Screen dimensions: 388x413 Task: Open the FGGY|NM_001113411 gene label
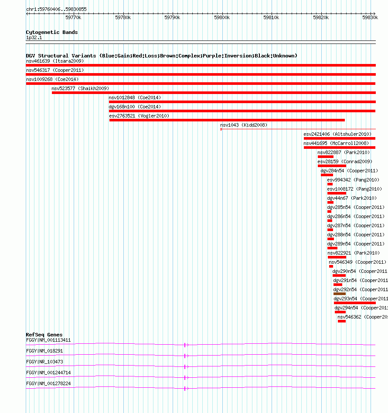48,340
